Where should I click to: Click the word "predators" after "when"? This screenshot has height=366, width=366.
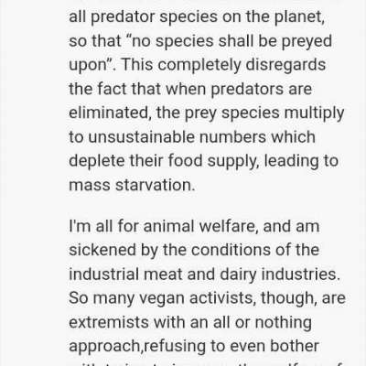click(x=247, y=89)
